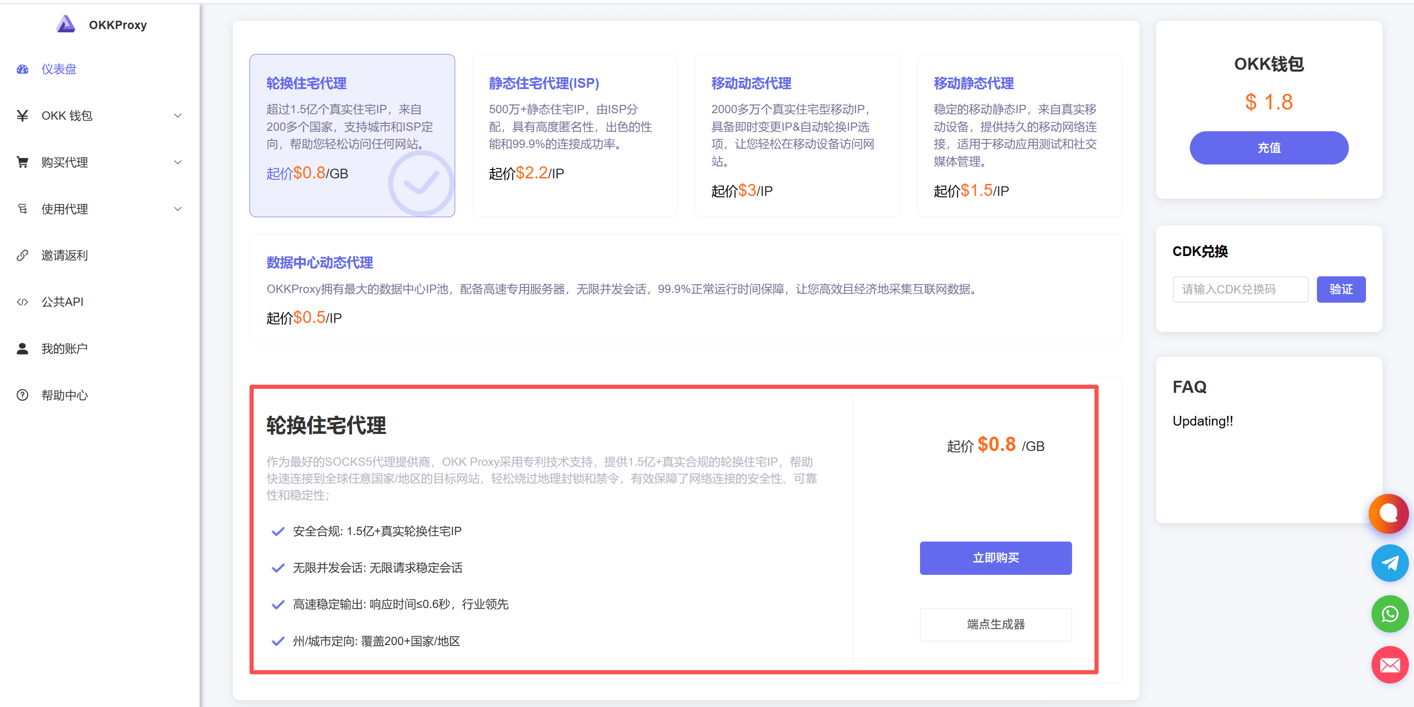
Task: Click the OKK钱包 card title
Action: tap(1269, 64)
